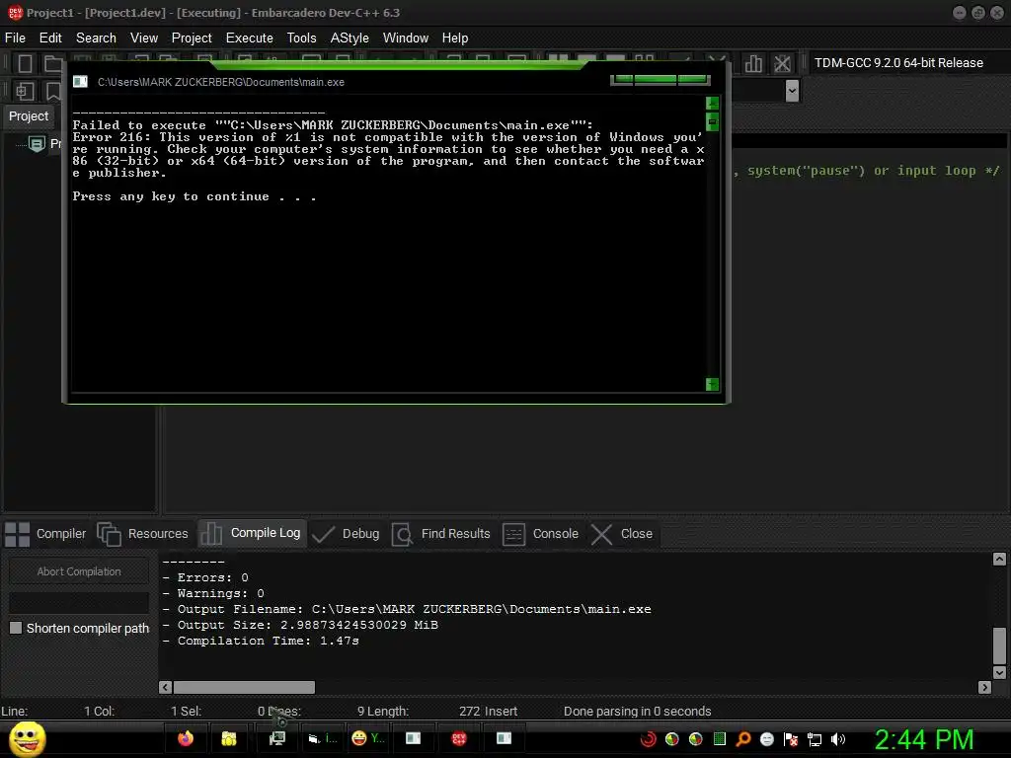
Task: Click the bookmark toggle toolbar icon
Action: pyautogui.click(x=53, y=91)
